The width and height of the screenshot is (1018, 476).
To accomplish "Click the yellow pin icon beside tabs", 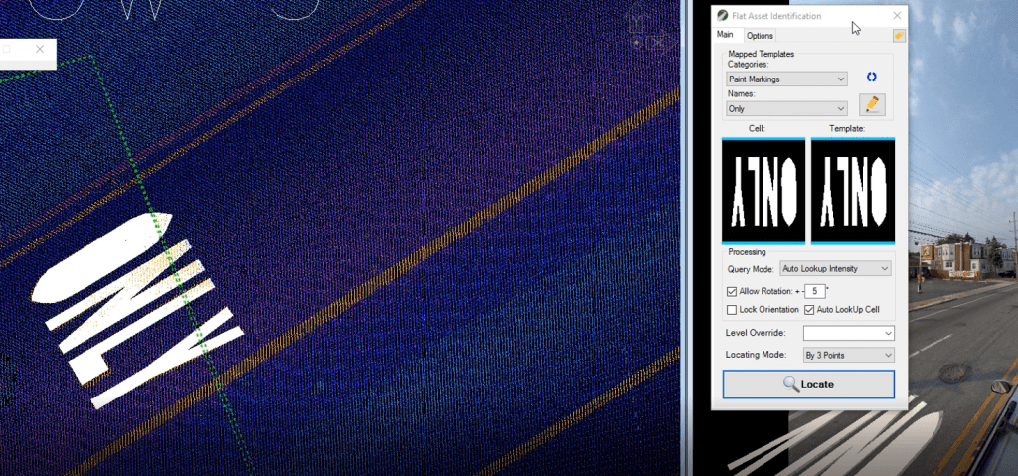I will click(x=898, y=36).
